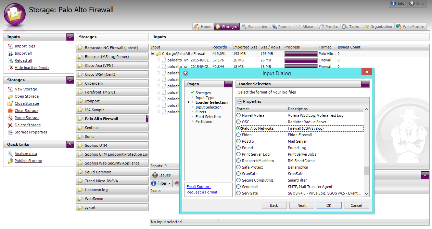The image size is (432, 229).
Task: Open the Reports tab
Action: coord(282,27)
